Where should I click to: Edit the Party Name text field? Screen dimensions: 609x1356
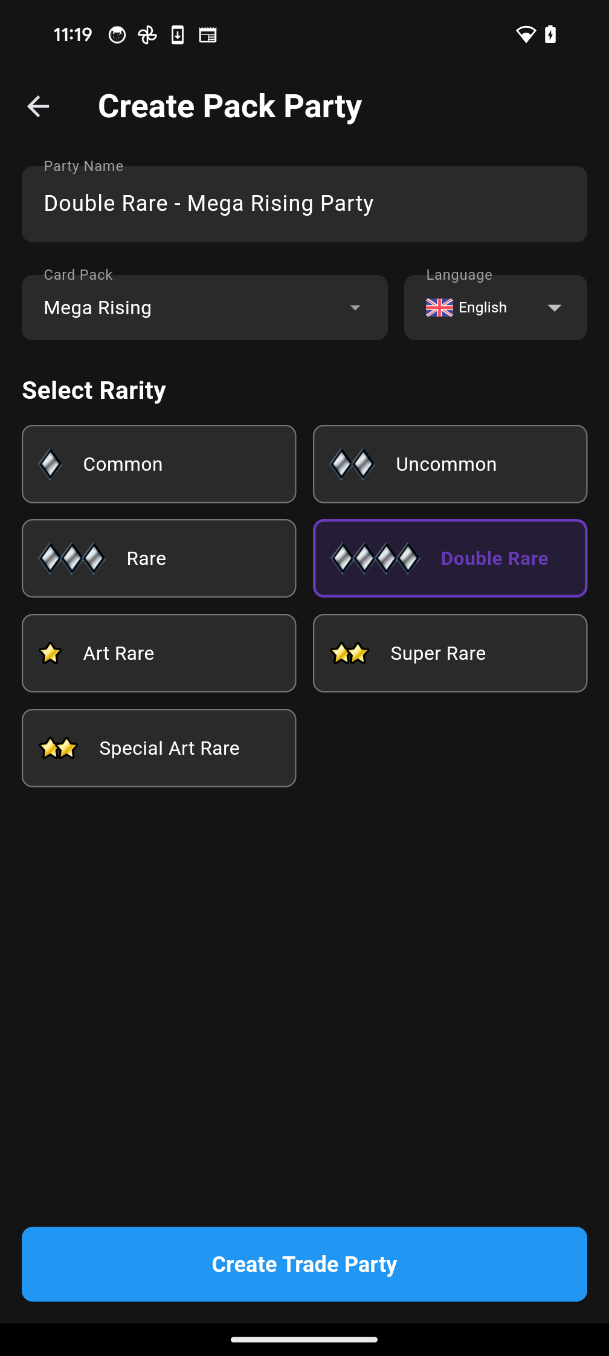click(x=304, y=204)
